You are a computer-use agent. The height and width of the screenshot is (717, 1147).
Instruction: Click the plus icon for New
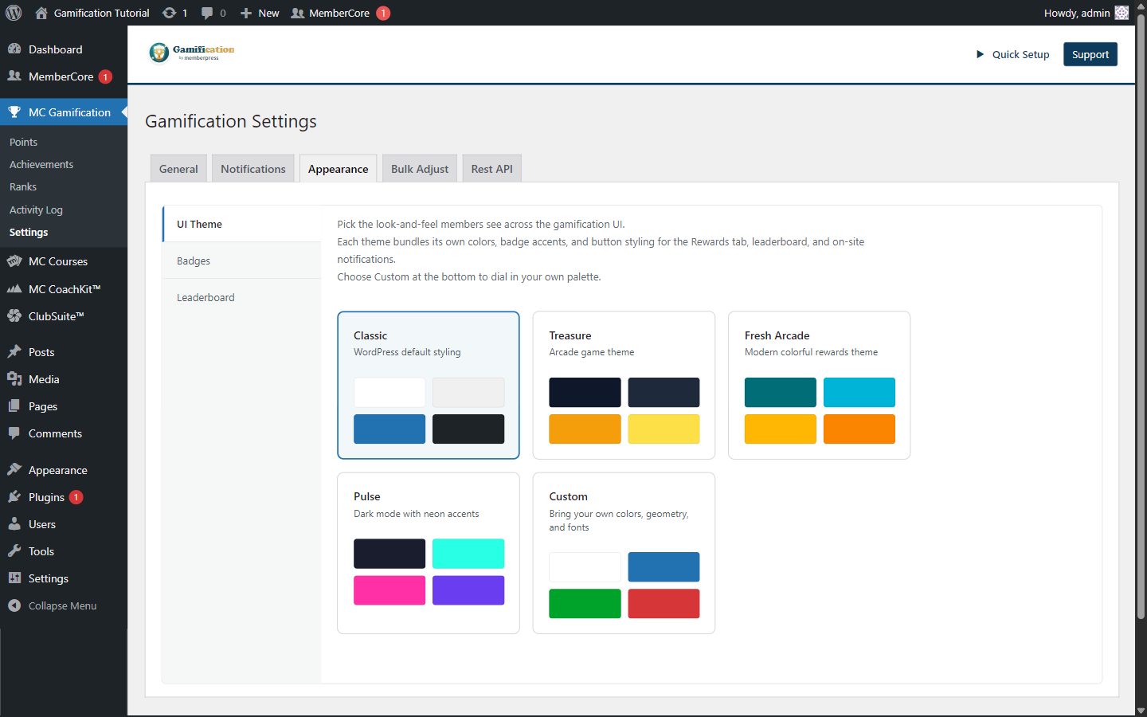246,13
